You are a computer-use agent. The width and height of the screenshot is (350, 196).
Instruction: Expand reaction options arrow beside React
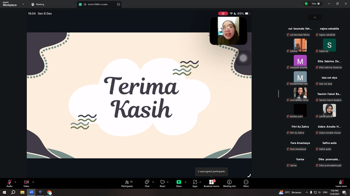168,182
